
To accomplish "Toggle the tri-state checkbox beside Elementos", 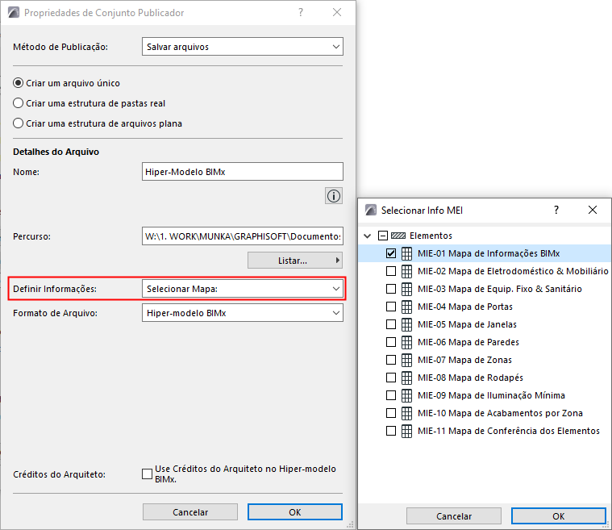I will pos(383,236).
